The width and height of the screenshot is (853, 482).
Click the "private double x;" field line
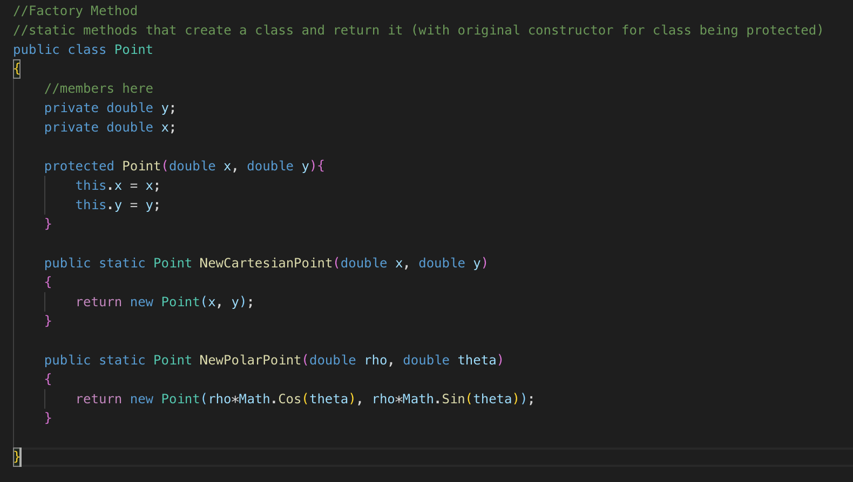(110, 127)
